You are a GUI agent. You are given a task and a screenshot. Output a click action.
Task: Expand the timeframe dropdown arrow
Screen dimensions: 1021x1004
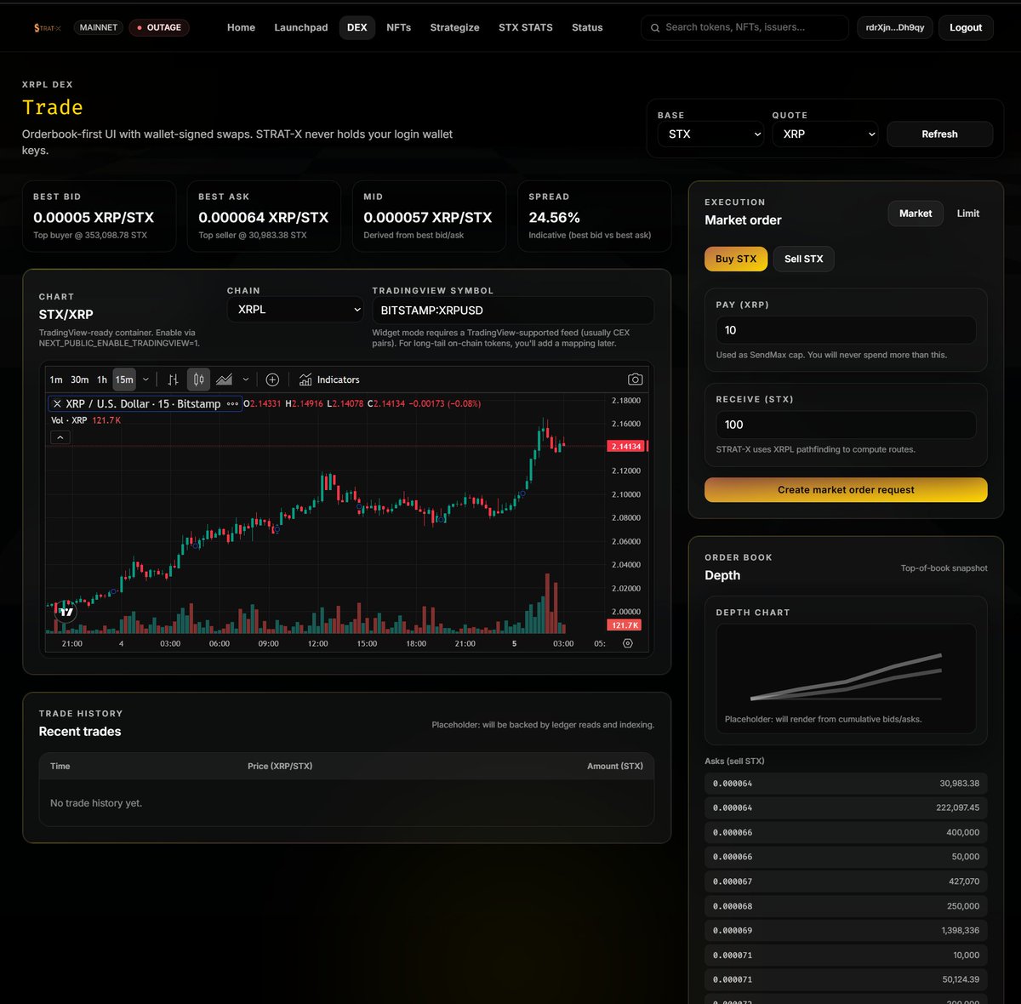pos(145,379)
